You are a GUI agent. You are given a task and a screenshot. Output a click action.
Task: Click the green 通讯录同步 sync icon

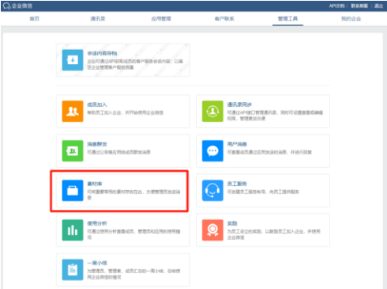[212, 111]
